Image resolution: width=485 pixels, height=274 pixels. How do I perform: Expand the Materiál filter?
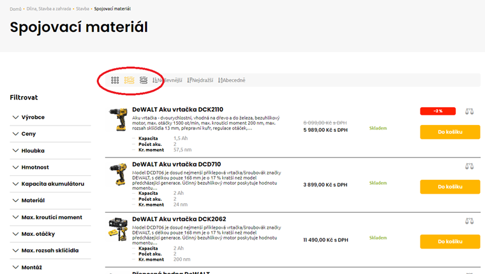click(50, 201)
